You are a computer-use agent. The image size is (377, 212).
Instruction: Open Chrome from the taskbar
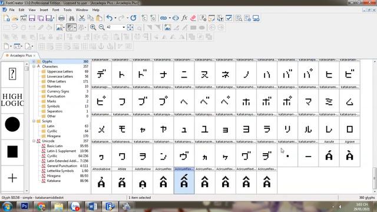pyautogui.click(x=41, y=207)
